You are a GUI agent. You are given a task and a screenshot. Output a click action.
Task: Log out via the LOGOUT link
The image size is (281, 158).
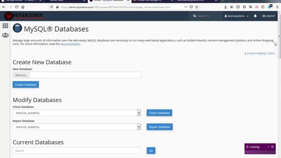tap(269, 16)
